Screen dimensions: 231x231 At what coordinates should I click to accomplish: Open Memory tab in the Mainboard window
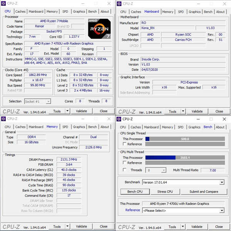coord(167,12)
